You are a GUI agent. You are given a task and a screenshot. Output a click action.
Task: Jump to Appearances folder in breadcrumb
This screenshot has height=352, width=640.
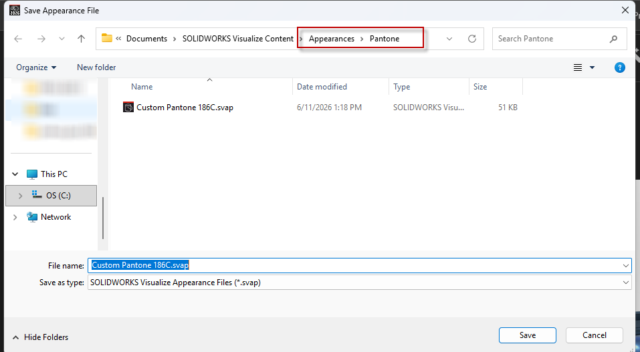tap(332, 39)
